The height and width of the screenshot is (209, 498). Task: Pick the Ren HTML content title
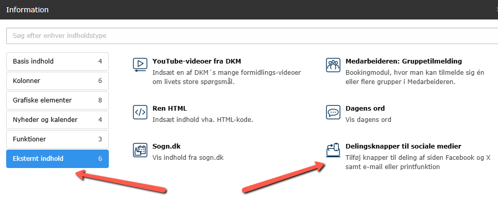169,109
